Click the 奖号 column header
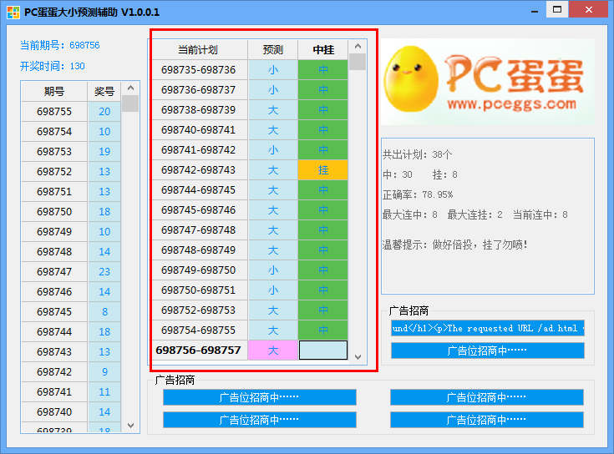This screenshot has height=454, width=614. tap(104, 92)
